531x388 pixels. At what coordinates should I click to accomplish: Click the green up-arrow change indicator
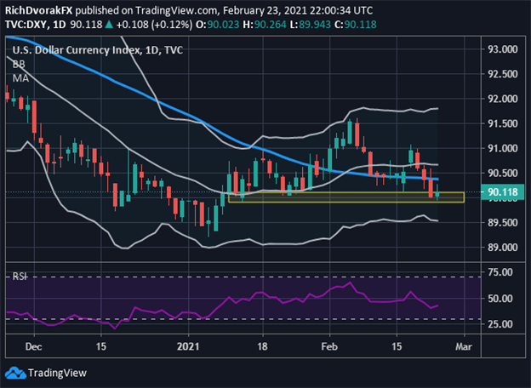(109, 25)
